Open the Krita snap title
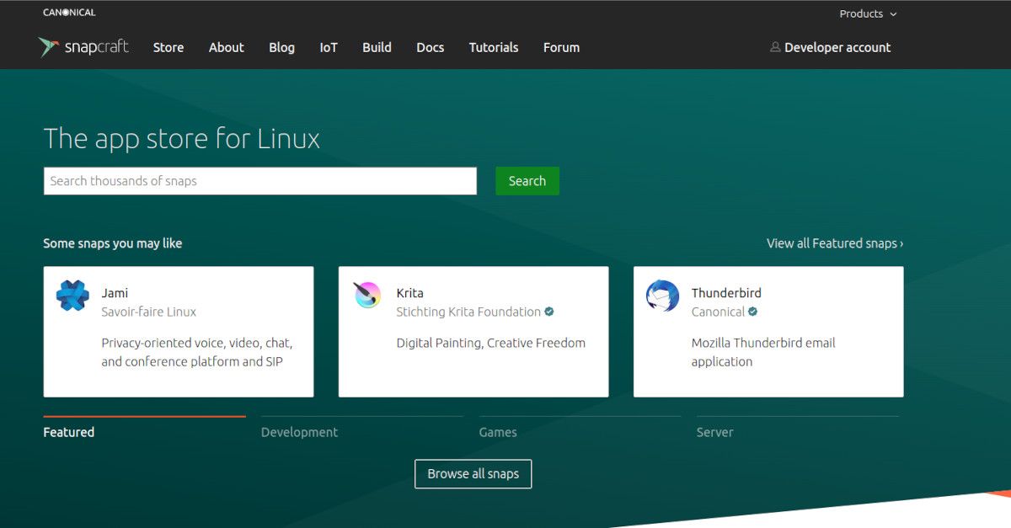 pyautogui.click(x=410, y=293)
